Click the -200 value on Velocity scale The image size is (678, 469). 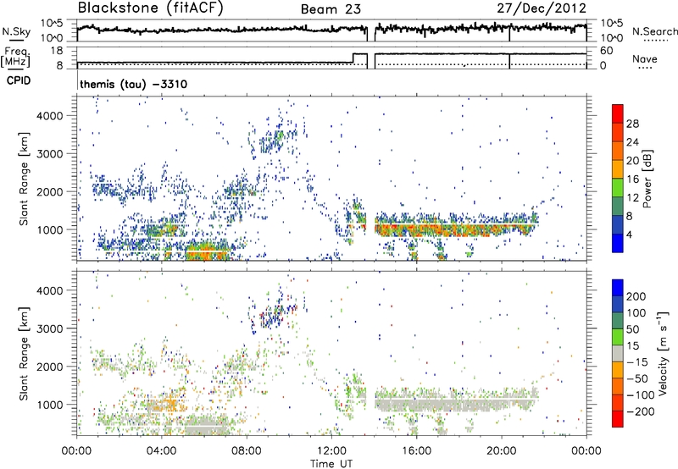point(641,411)
